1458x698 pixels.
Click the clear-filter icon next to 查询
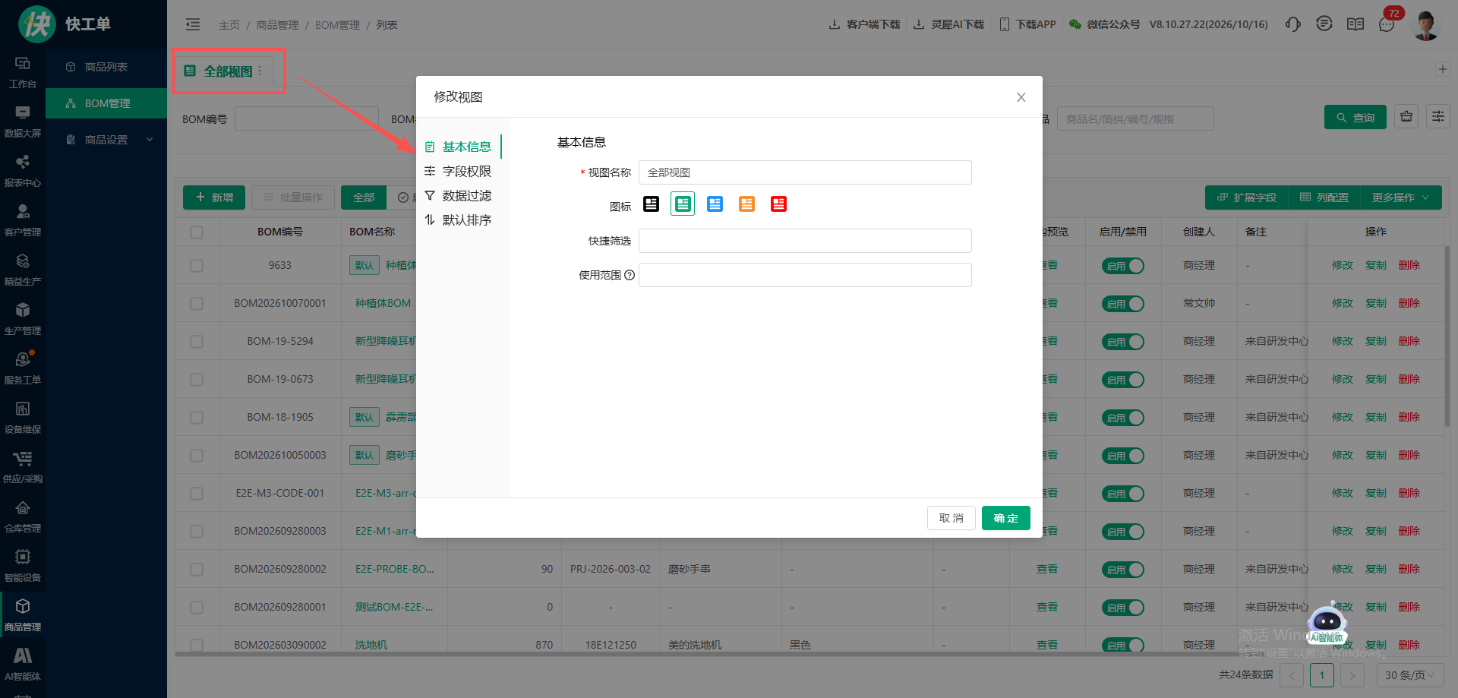coord(1406,116)
